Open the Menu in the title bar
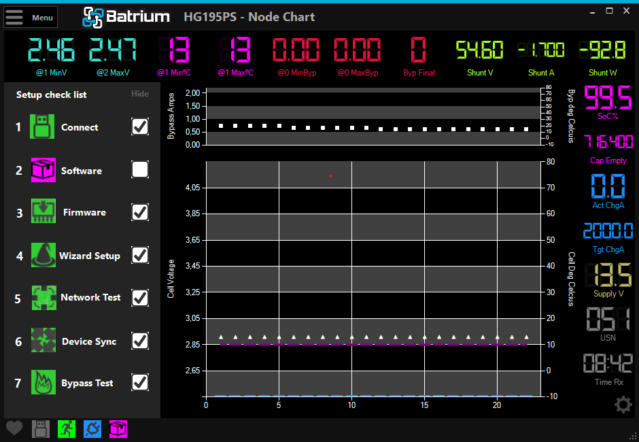 (31, 16)
